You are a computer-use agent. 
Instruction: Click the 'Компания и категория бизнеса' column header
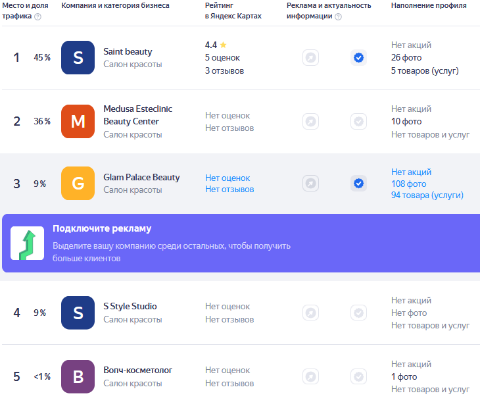(x=115, y=5)
